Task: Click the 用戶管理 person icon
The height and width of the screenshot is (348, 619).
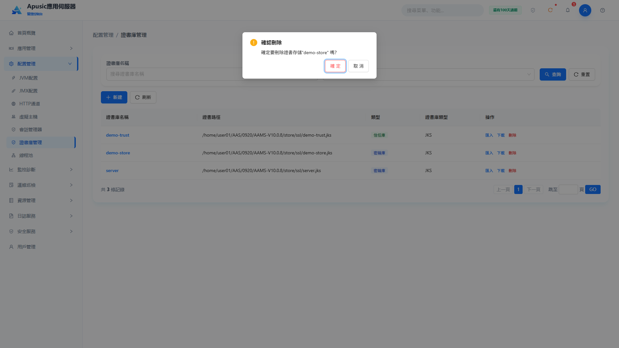Action: tap(11, 247)
